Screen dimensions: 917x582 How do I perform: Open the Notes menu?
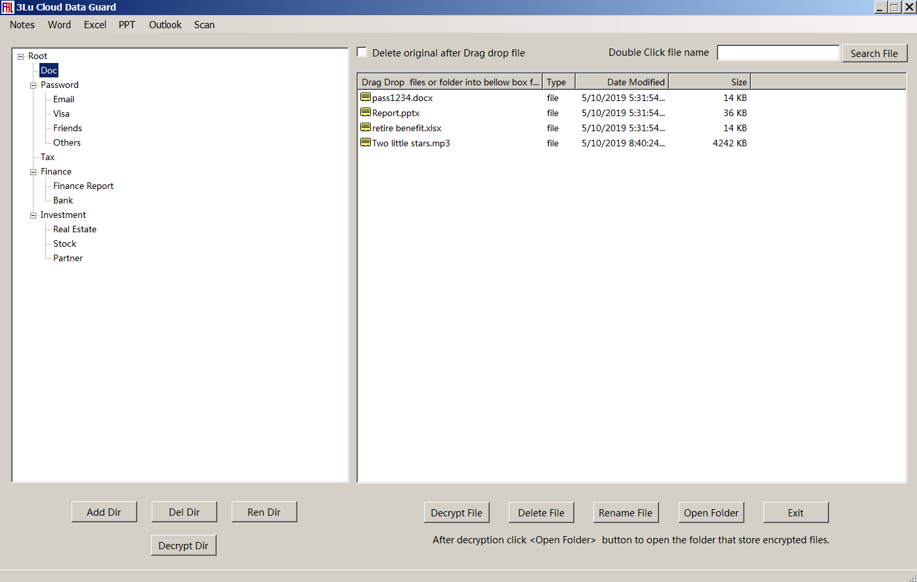point(22,25)
